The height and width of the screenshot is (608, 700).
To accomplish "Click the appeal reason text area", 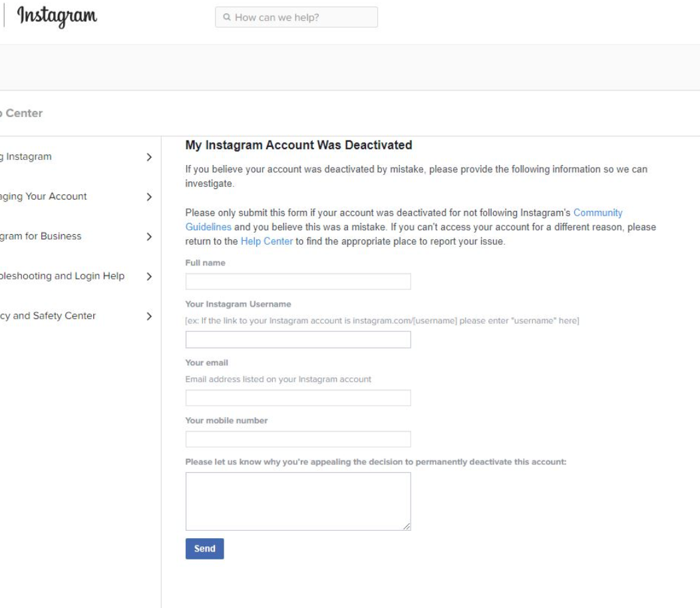I will tap(298, 502).
